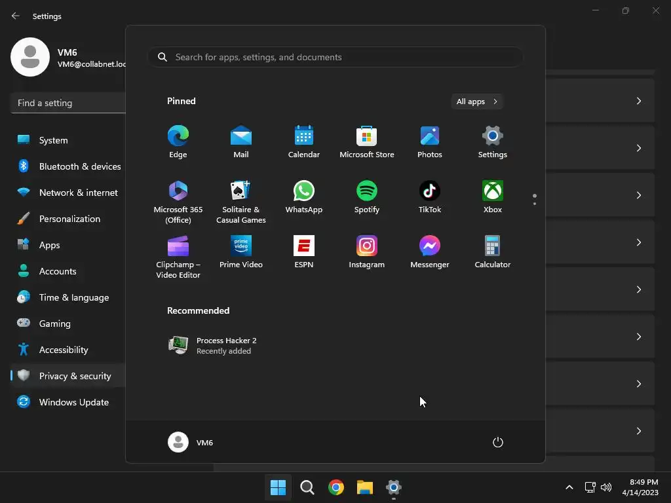Launch the Calculator app
This screenshot has height=503, width=671.
point(493,252)
